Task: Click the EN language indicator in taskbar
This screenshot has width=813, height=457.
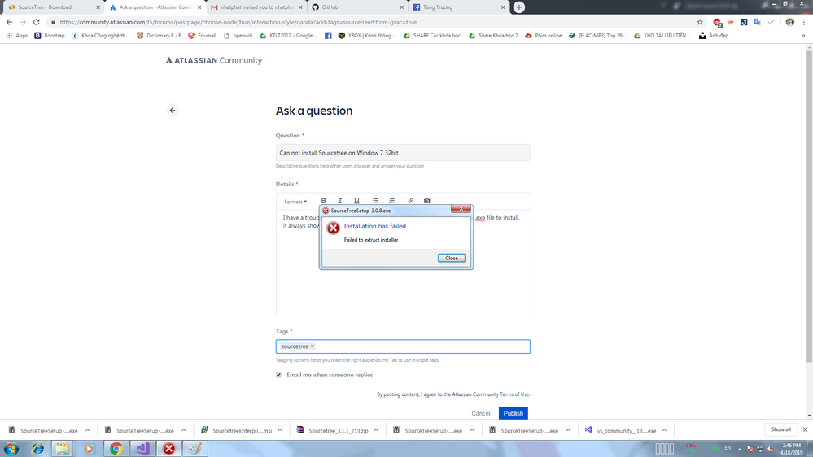Action: click(728, 448)
